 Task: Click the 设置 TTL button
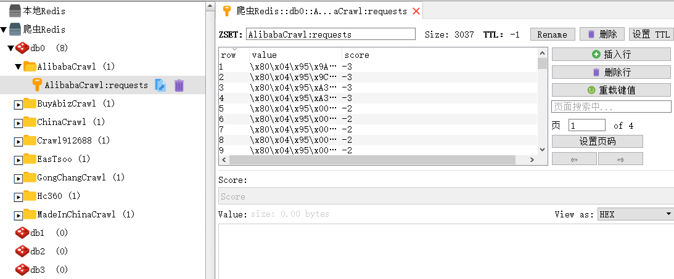[x=651, y=34]
